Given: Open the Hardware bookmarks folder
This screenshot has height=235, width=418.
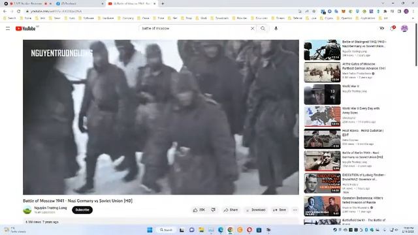Looking at the screenshot, I should click(x=106, y=18).
